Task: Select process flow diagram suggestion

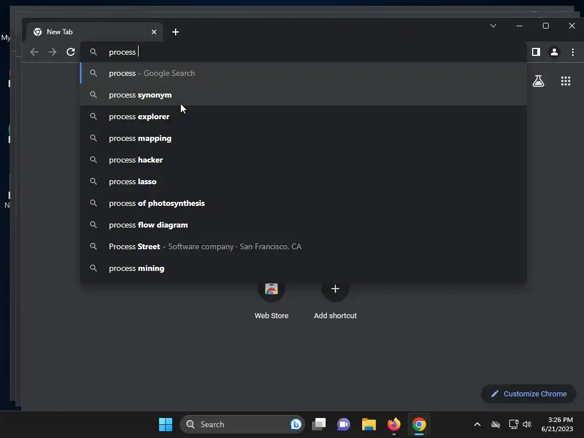Action: tap(303, 225)
